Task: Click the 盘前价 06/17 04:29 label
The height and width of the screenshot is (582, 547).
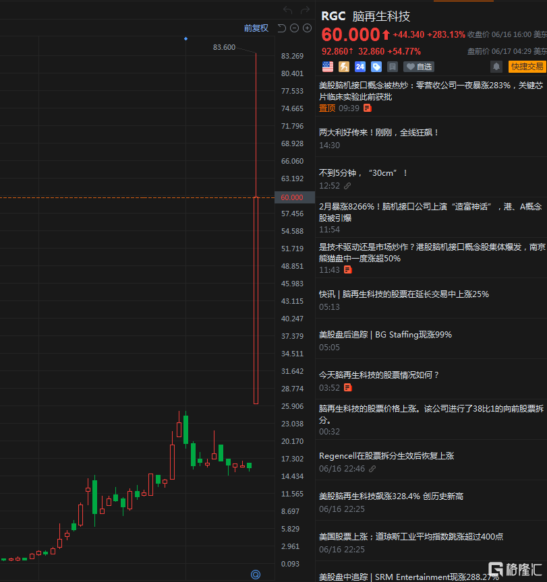Action: click(499, 51)
